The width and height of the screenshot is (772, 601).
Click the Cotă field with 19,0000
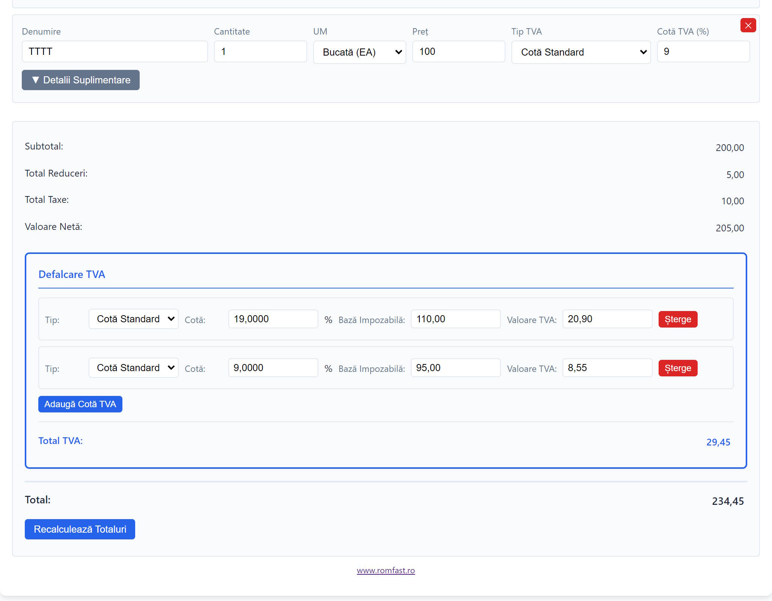click(x=273, y=319)
